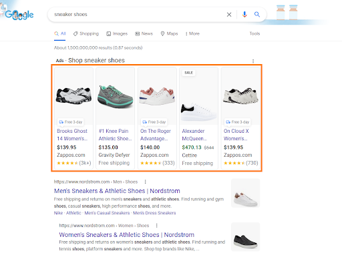Viewport: 342px width, 259px height.
Task: Select the All tab
Action: 60,33
